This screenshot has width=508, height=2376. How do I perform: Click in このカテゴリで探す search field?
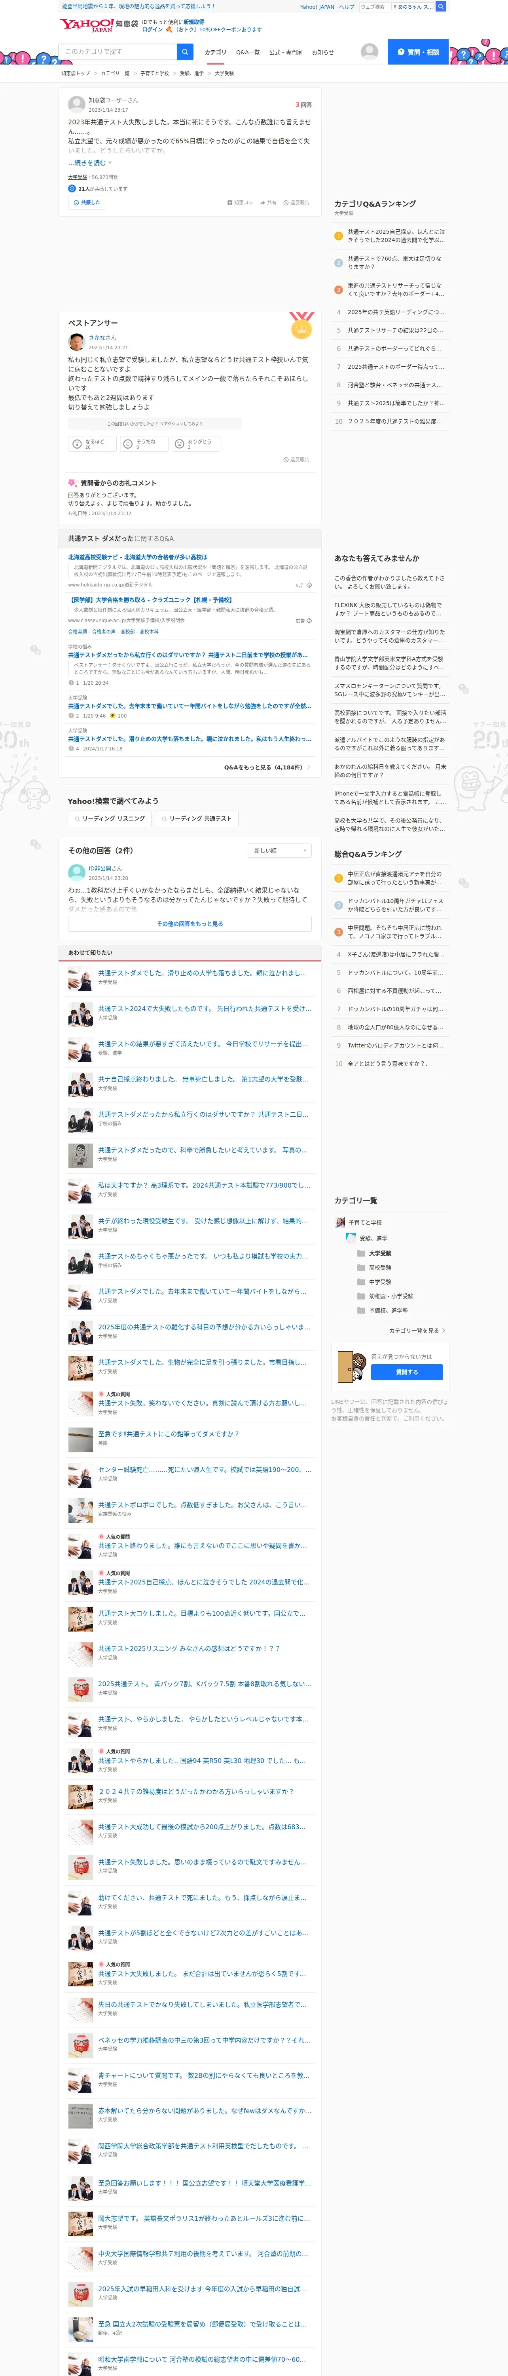coord(117,51)
